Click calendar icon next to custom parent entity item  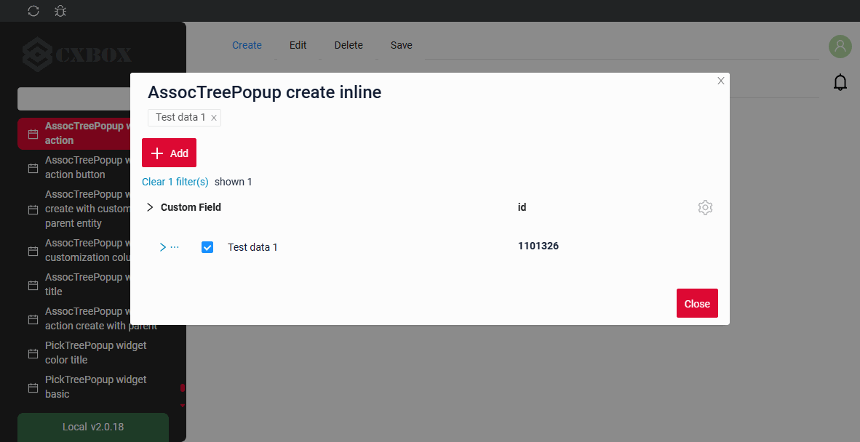pyautogui.click(x=33, y=209)
